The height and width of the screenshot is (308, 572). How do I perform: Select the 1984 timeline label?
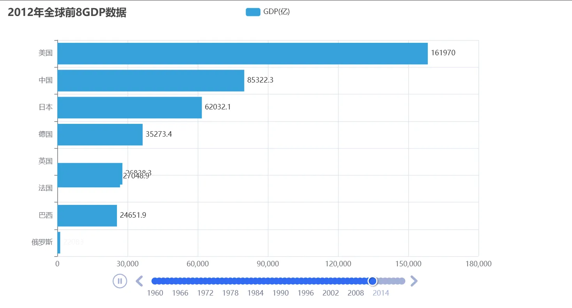[255, 293]
